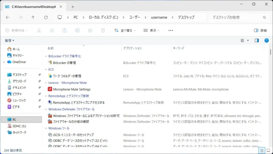Open the view layout dropdown arrow
This screenshot has width=273, height=154.
point(248,40)
